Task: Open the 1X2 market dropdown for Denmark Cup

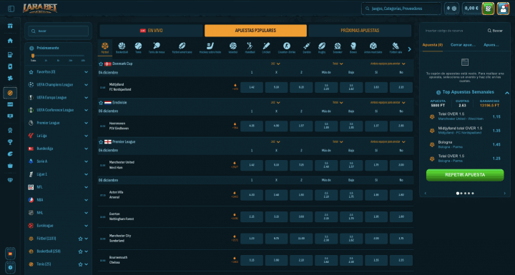Action: pyautogui.click(x=275, y=64)
